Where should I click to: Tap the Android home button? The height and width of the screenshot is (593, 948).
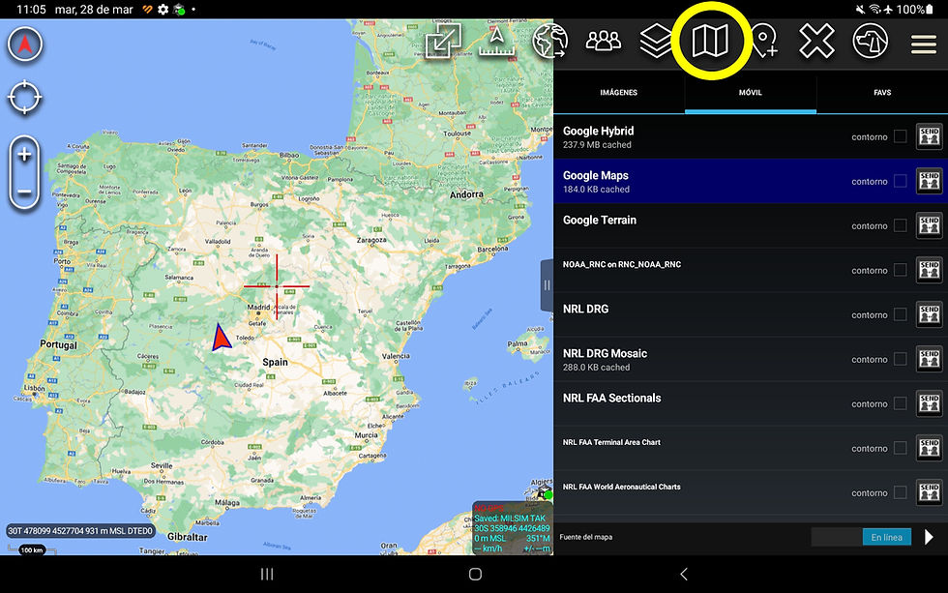(475, 574)
